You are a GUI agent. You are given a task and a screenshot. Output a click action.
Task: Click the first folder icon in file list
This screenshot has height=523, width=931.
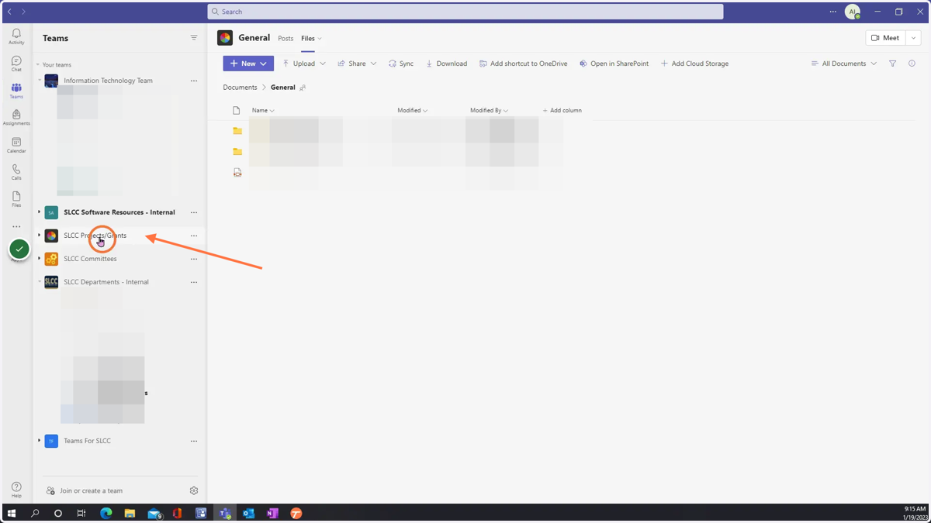pyautogui.click(x=237, y=131)
